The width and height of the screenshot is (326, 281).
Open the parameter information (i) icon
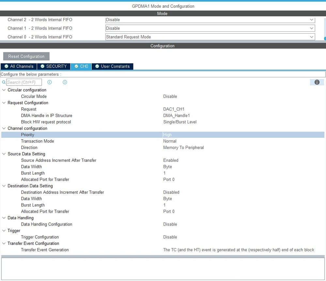[317, 82]
